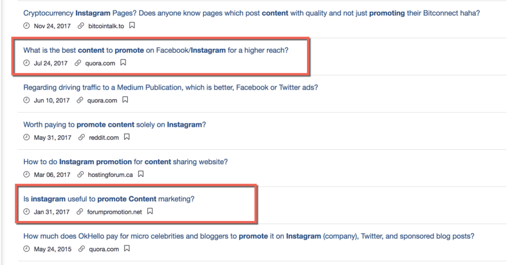Click link icon beside reddit.com
Image resolution: width=523 pixels, height=265 pixels.
pos(81,137)
